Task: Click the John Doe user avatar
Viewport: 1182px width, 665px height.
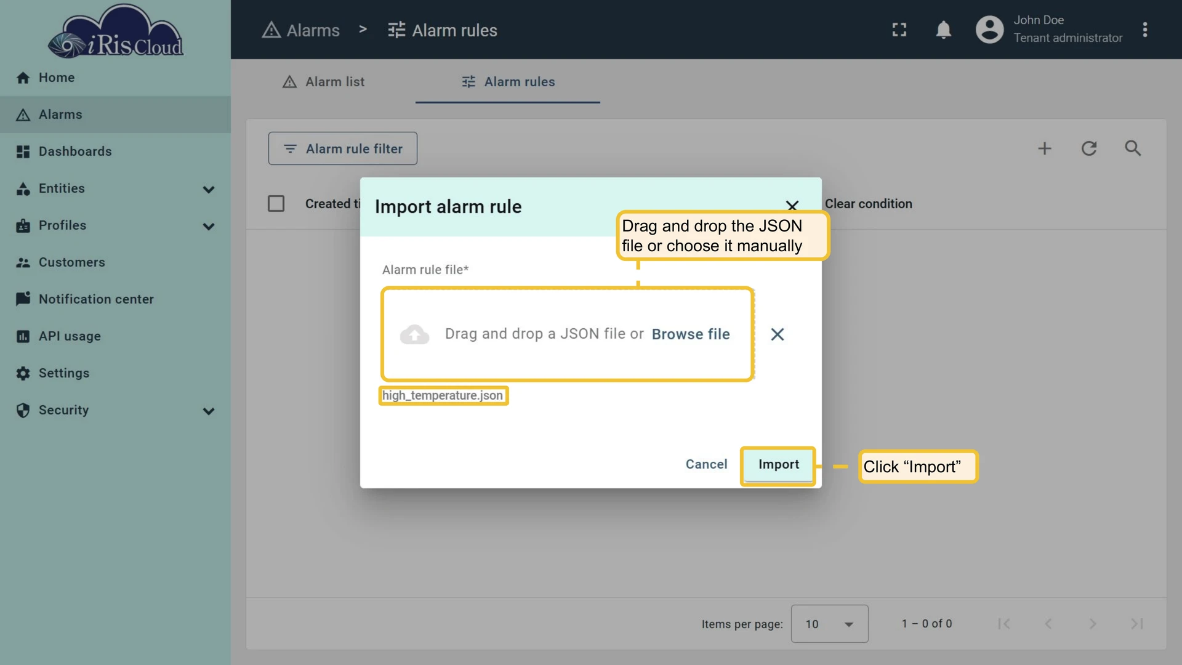Action: pos(989,30)
